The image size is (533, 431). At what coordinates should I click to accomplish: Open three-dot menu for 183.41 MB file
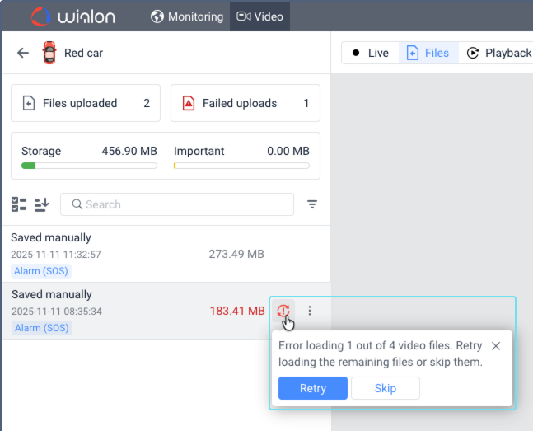coord(310,311)
